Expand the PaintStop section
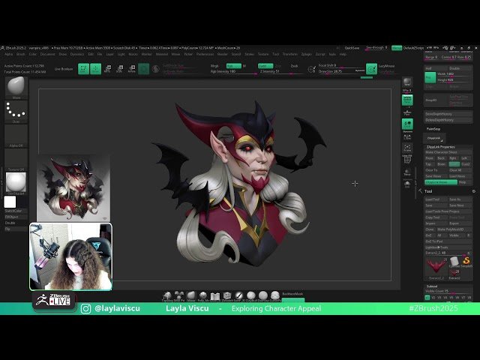The height and width of the screenshot is (360, 480). [433, 129]
